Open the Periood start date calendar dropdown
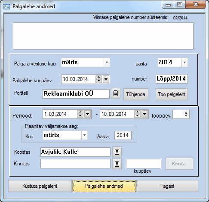209x202 pixels. coord(88,114)
